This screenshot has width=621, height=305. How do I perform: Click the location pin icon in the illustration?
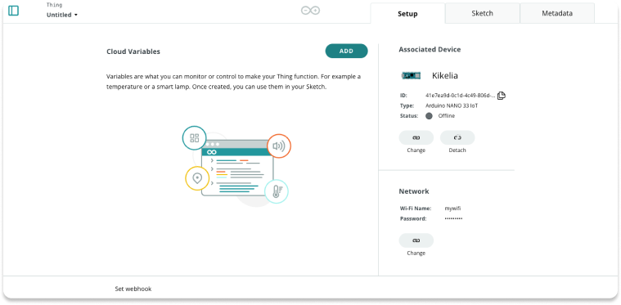197,178
